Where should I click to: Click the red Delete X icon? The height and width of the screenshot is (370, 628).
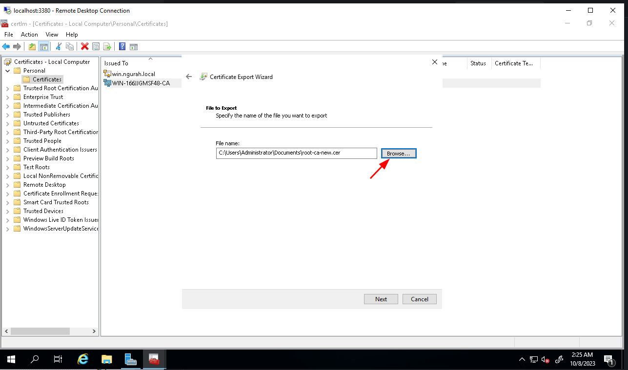point(84,46)
